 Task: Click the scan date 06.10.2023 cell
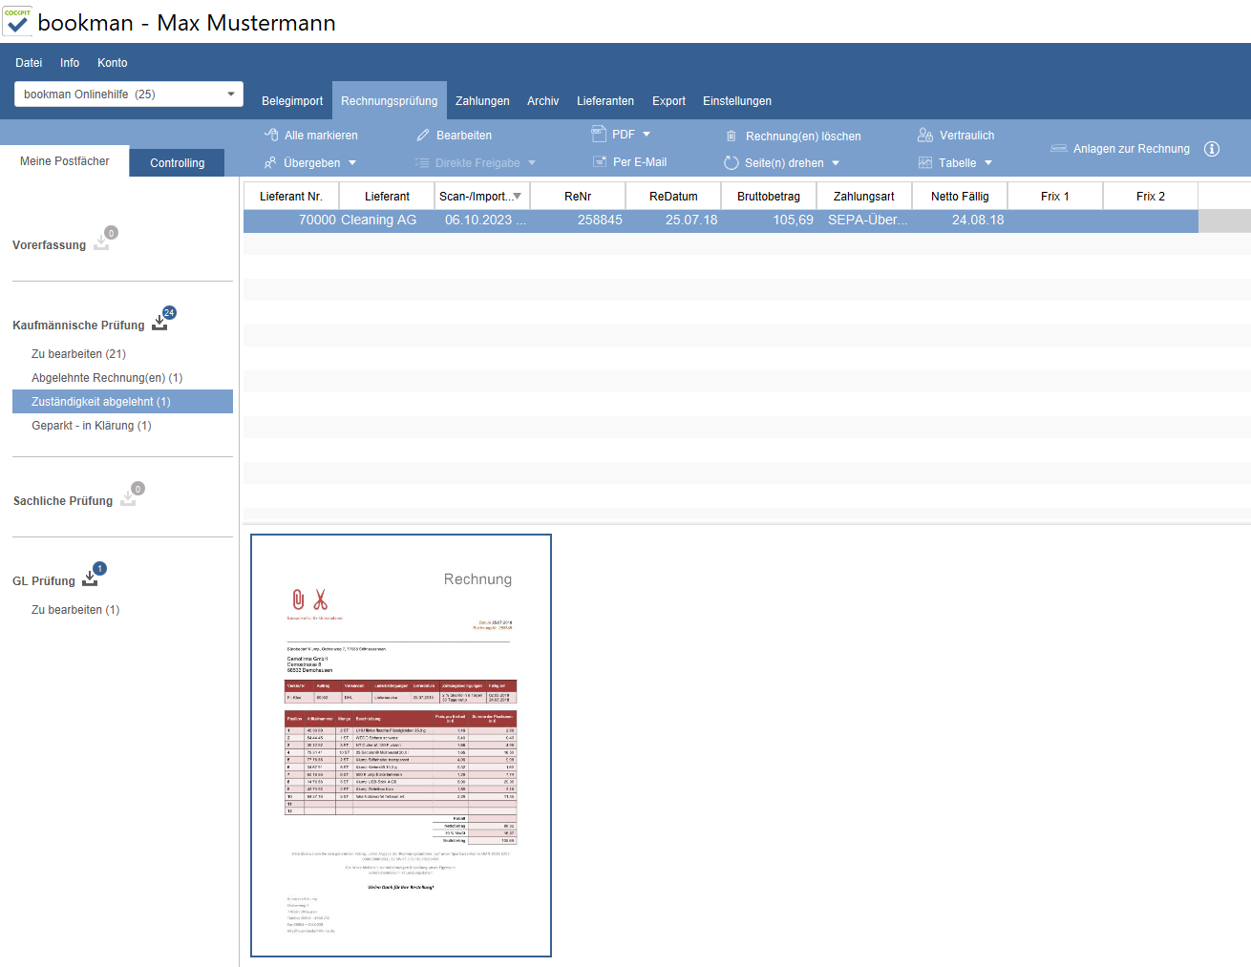(482, 221)
